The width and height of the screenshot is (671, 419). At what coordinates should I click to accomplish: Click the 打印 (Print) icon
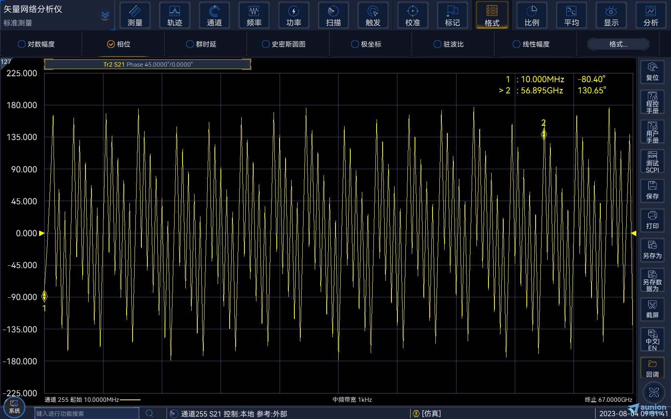pyautogui.click(x=652, y=221)
